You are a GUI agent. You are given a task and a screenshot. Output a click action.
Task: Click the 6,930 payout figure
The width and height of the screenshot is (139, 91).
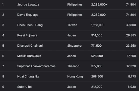coord(132,87)
